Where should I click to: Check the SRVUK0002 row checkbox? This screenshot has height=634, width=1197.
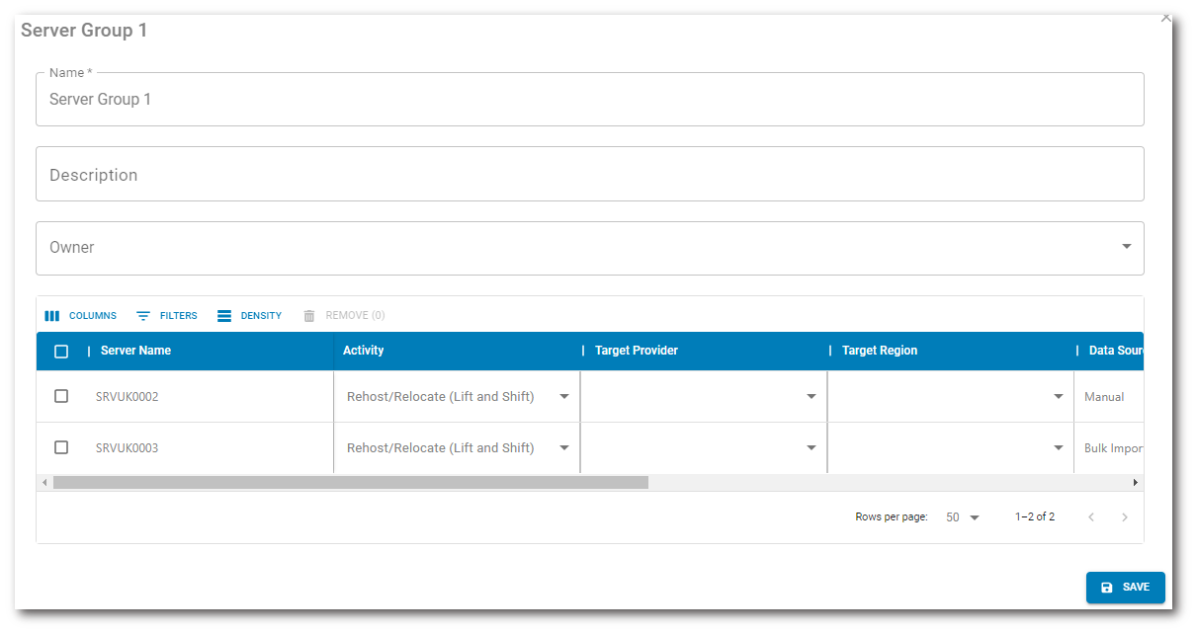[x=61, y=396]
